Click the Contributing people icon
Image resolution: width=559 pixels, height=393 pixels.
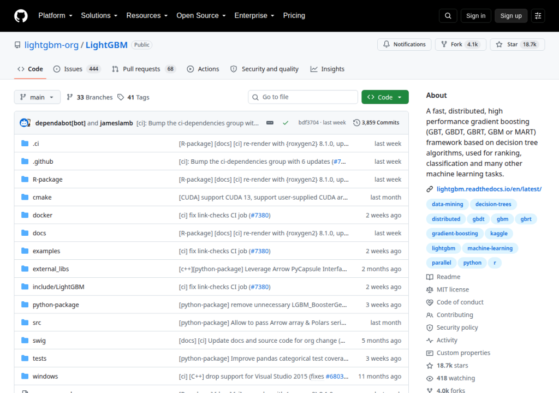(430, 315)
